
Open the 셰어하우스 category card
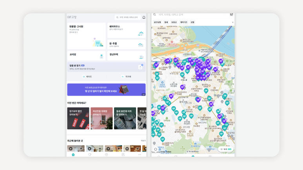[x=126, y=31]
